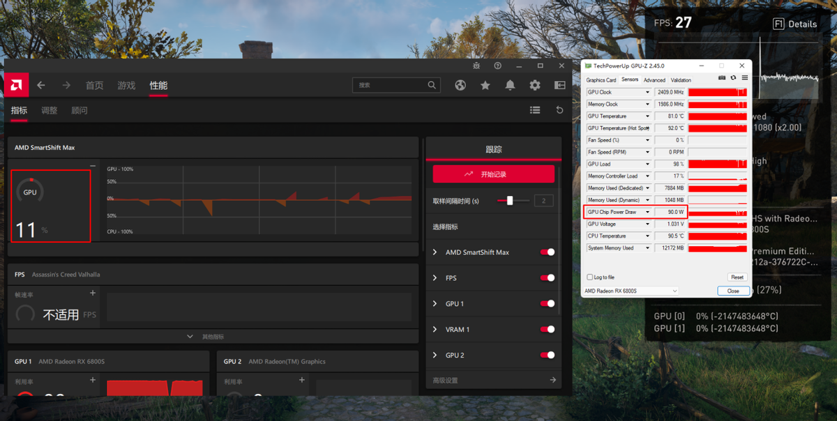This screenshot has width=837, height=421.
Task: Click the SmartShift Max GPU/CPU graph
Action: 258,199
